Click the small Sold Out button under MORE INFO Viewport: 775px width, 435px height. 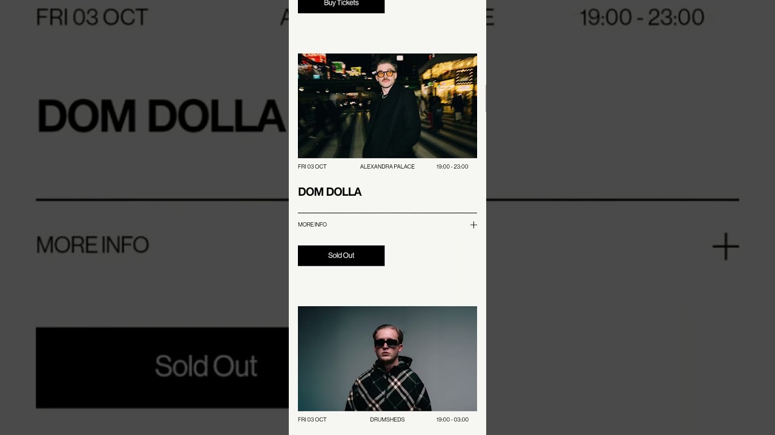341,256
